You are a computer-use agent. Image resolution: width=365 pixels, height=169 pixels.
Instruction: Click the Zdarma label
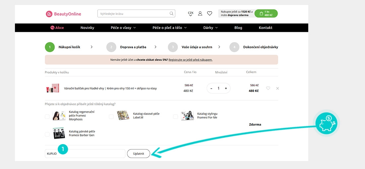pyautogui.click(x=255, y=125)
